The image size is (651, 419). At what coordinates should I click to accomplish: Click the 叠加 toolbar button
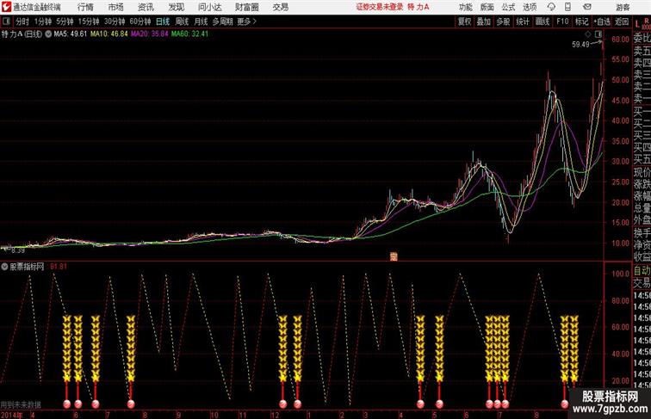tap(483, 22)
